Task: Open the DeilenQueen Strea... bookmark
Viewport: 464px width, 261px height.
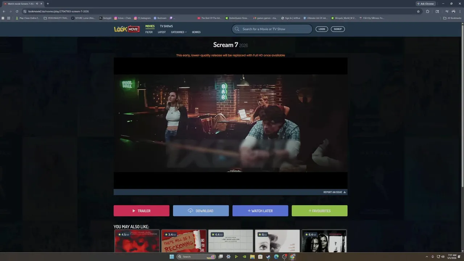Action: tap(237, 18)
